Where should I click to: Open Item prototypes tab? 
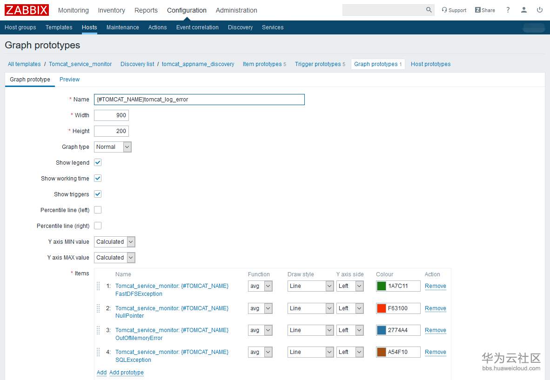(264, 64)
